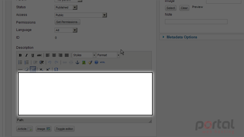
Task: Insert an unordered bullet list
Action: [20, 62]
